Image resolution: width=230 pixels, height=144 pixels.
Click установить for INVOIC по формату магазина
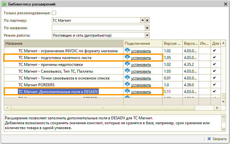pos(141,51)
